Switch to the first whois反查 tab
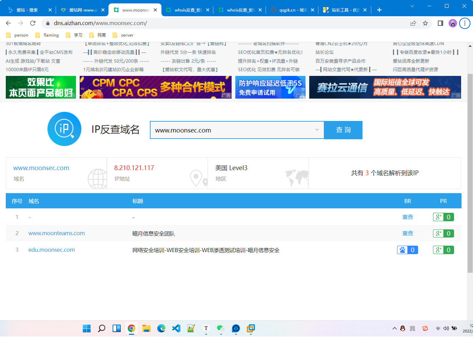 coord(188,10)
